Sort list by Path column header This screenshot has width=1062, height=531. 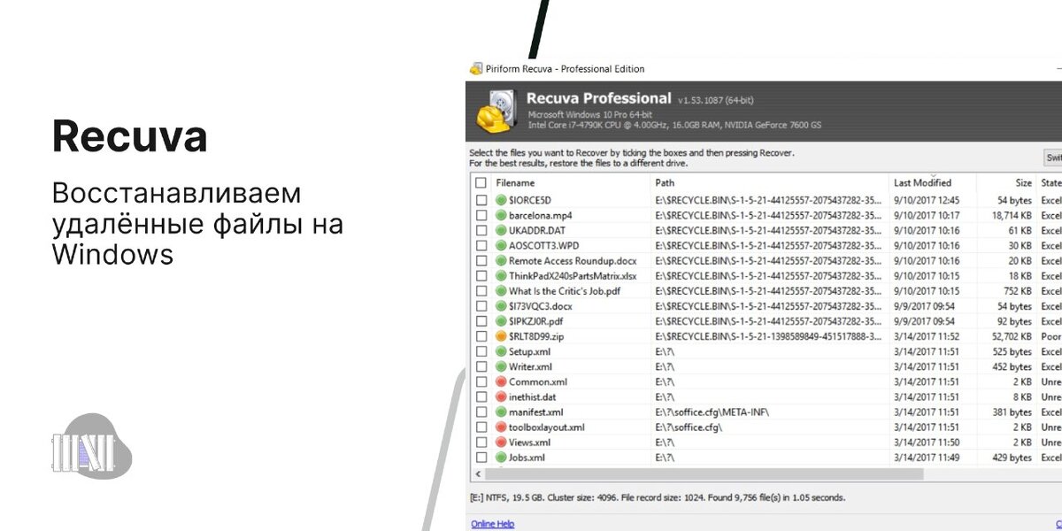click(x=665, y=183)
